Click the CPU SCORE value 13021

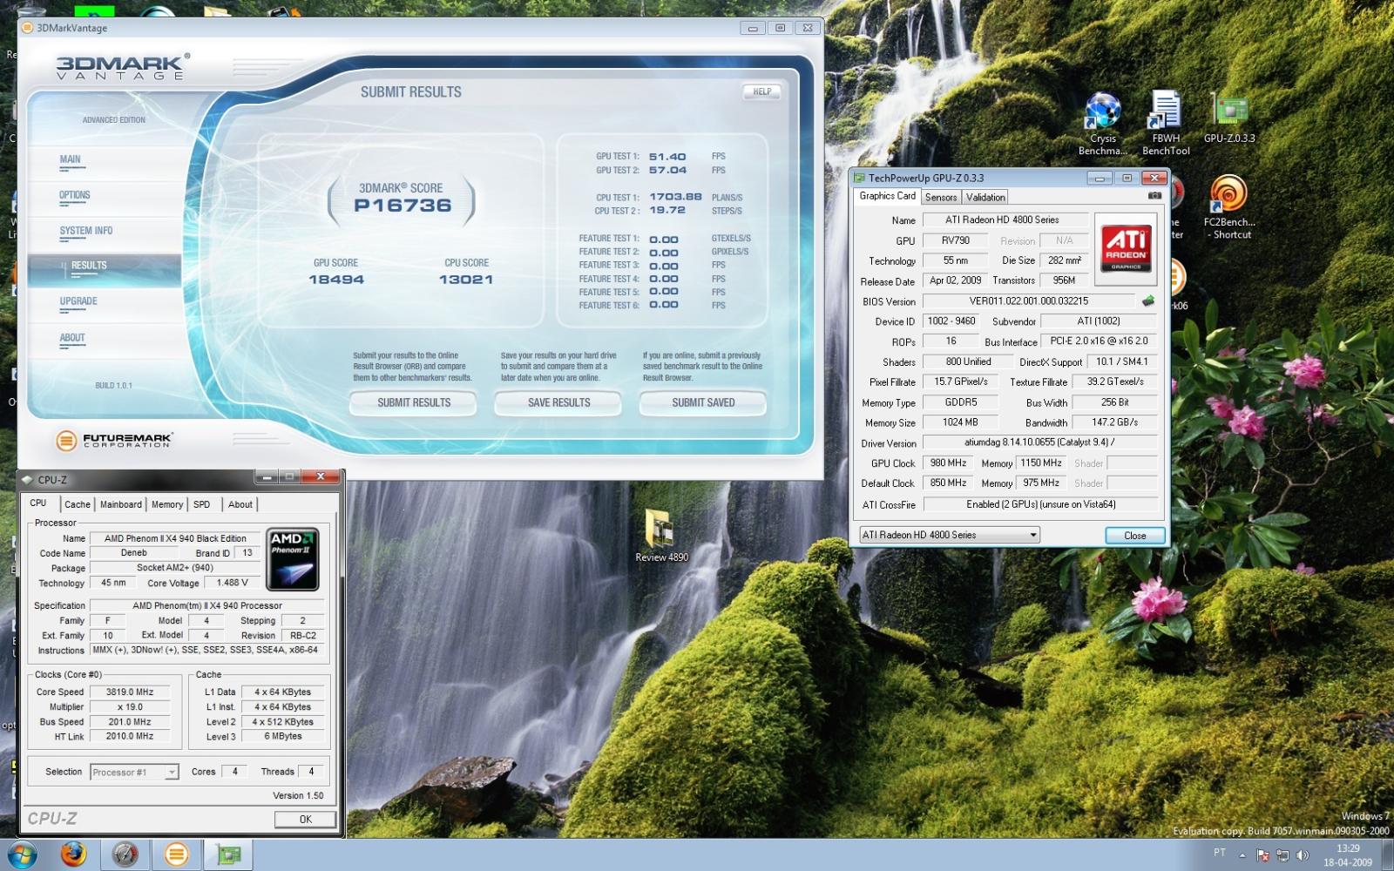pyautogui.click(x=466, y=280)
